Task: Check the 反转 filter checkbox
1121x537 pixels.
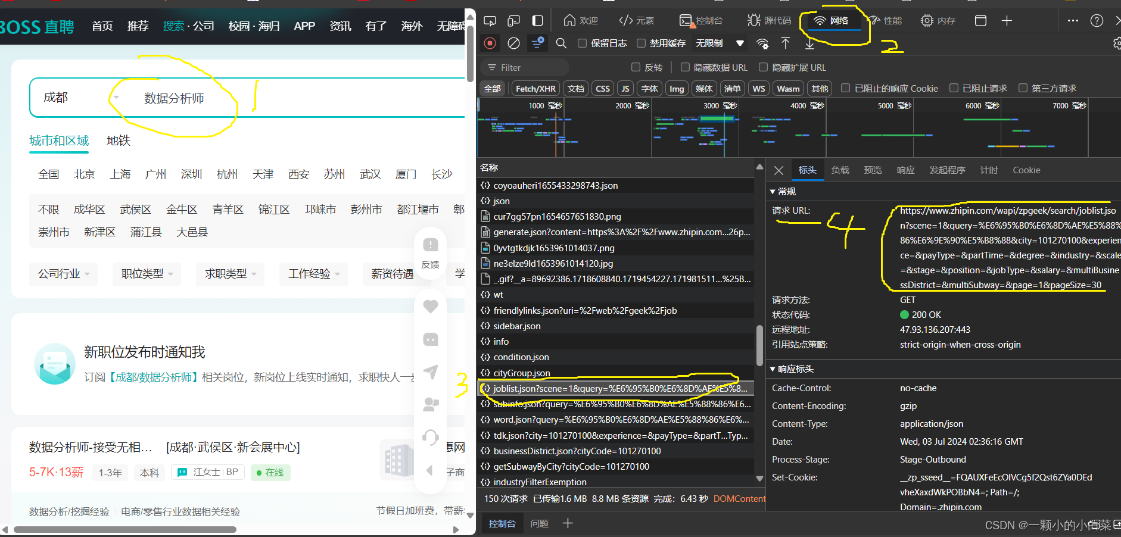Action: [636, 67]
